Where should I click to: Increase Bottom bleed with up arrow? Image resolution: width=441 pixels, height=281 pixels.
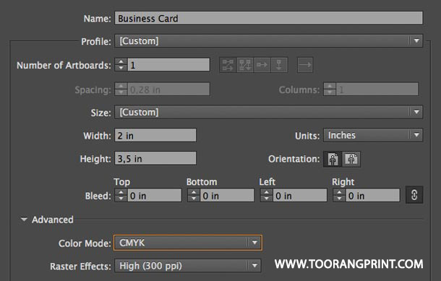coord(194,192)
